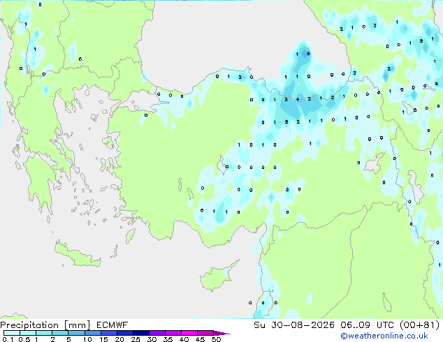Click the island of Cyprus
This screenshot has height=342, width=443.
tap(217, 276)
